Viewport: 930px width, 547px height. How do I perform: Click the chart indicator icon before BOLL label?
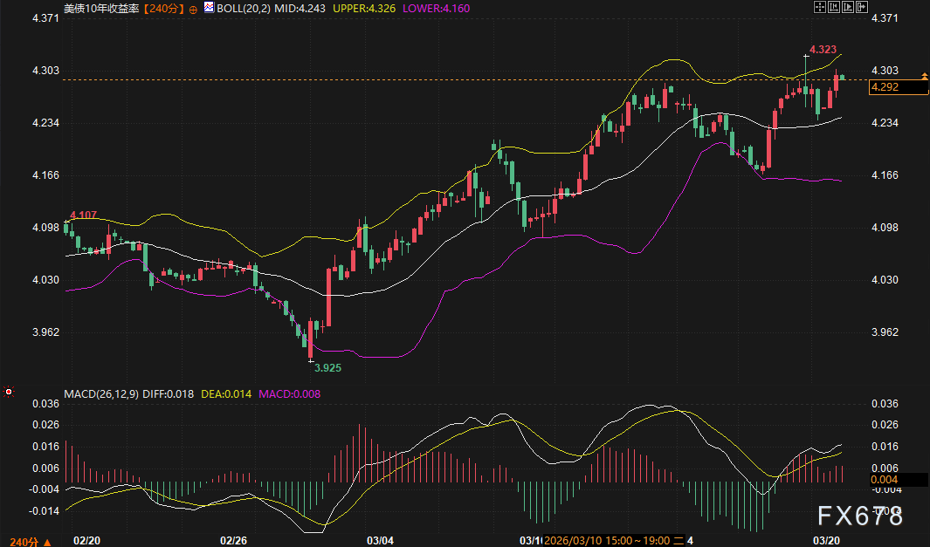click(208, 7)
